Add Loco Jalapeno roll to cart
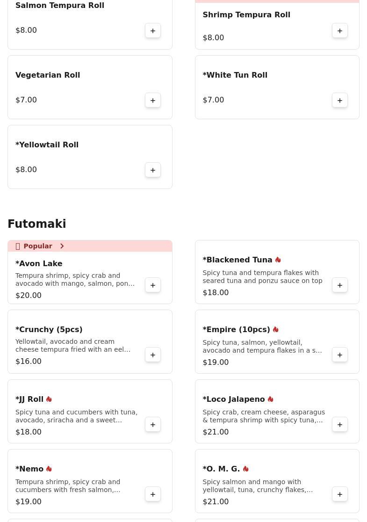 tap(340, 424)
